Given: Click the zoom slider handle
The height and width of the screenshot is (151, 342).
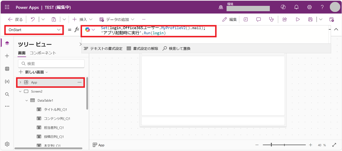Looking at the screenshot, I should pyautogui.click(x=271, y=145).
